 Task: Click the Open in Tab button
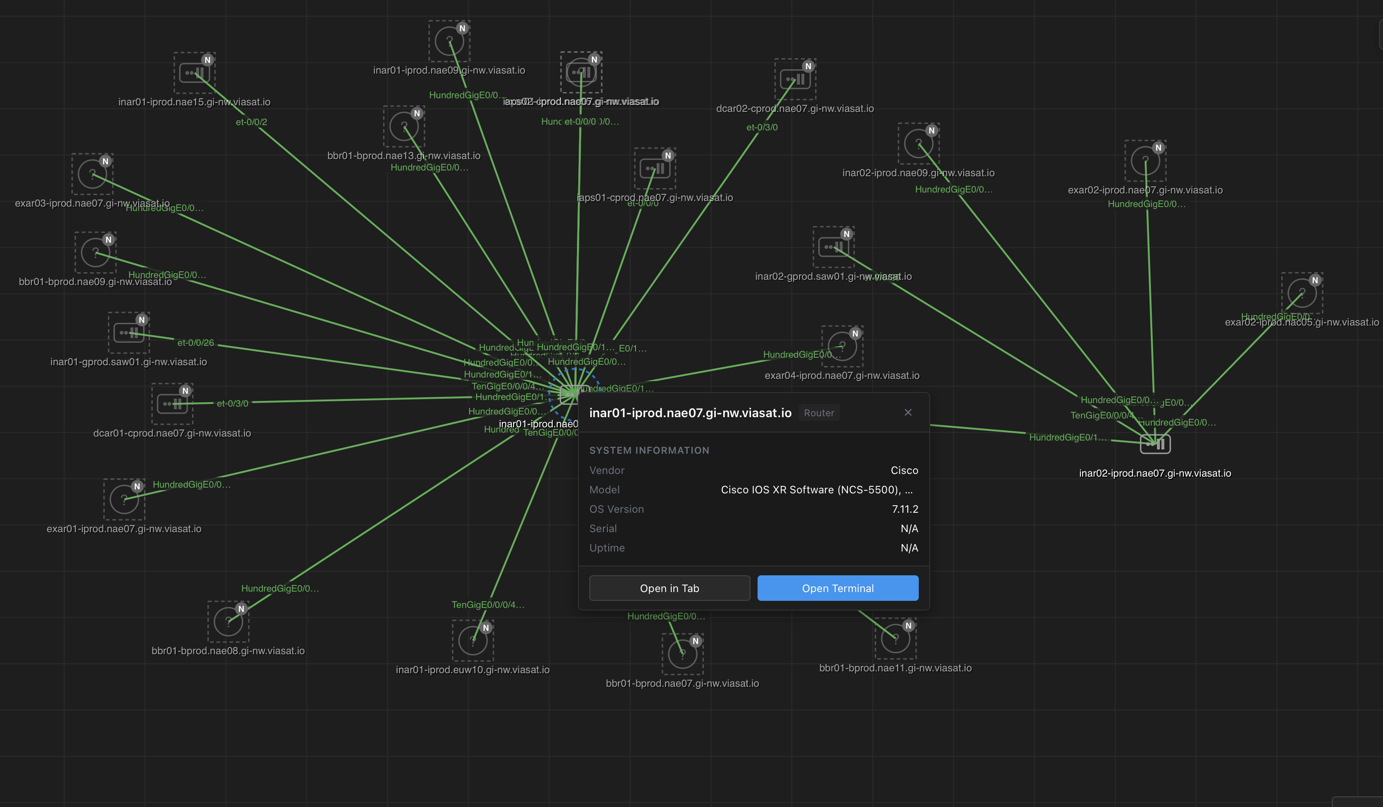(x=669, y=588)
